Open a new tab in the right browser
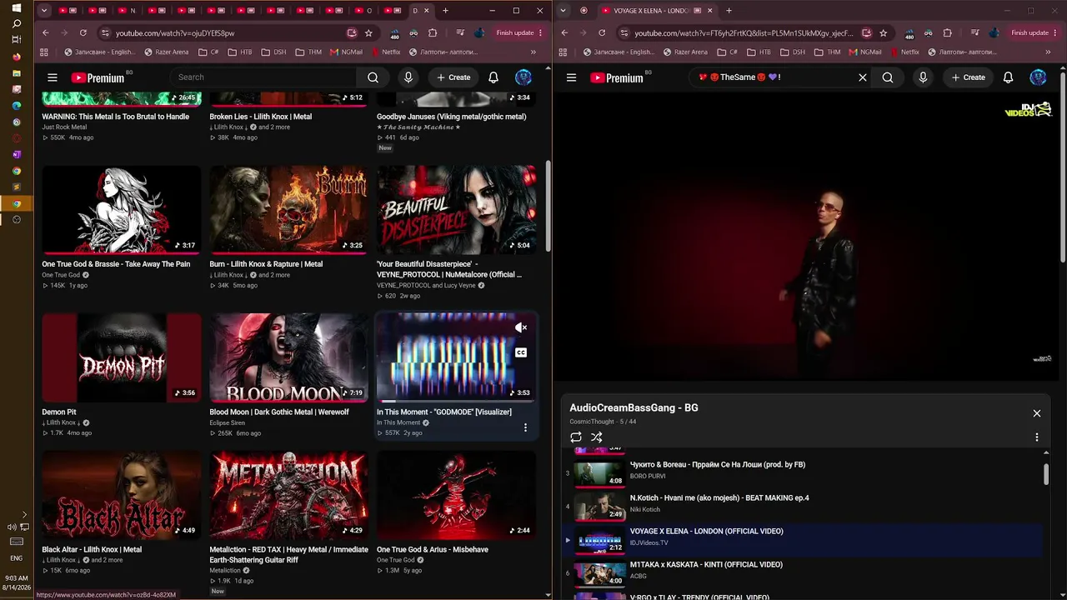Viewport: 1067px width, 600px height. [x=729, y=11]
